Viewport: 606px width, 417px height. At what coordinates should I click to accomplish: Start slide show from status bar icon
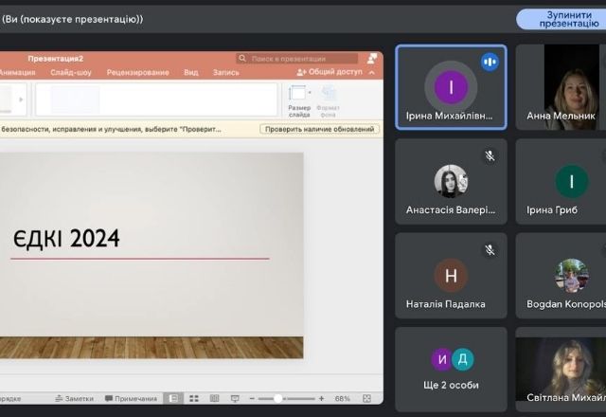[x=236, y=399]
